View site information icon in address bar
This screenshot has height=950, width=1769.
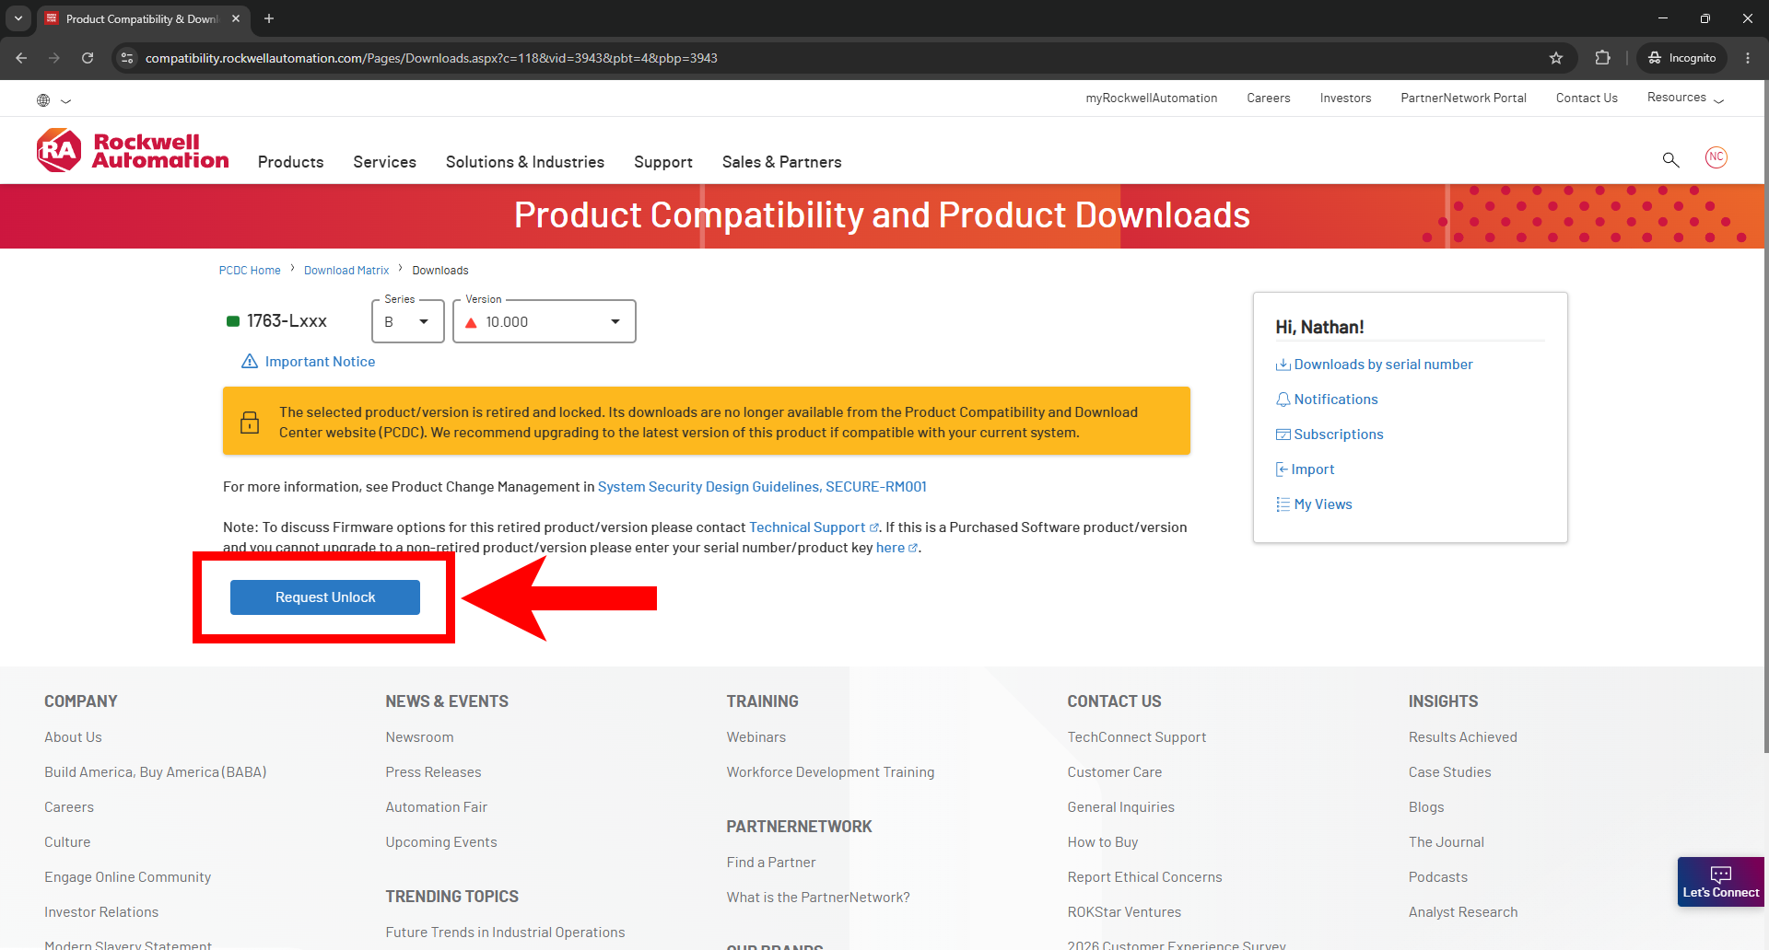pyautogui.click(x=127, y=58)
